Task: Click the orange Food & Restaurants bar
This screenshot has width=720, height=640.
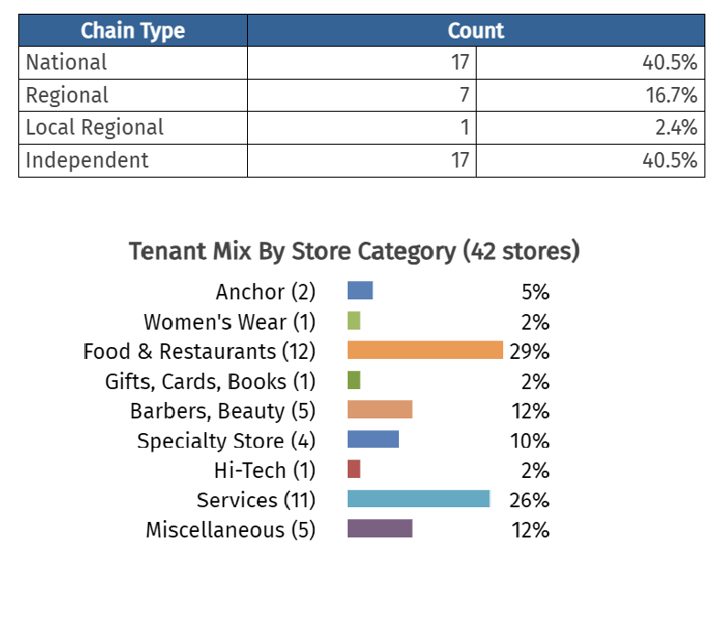Action: [x=424, y=351]
